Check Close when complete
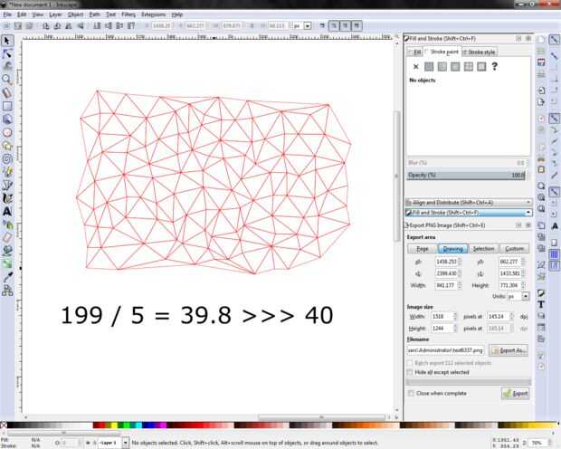Screen dimensions: 561x449 click(x=411, y=393)
